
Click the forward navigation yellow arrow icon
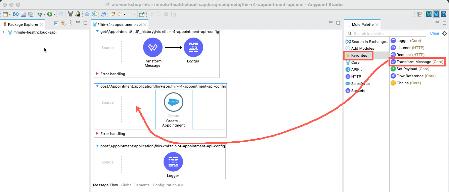point(113,14)
